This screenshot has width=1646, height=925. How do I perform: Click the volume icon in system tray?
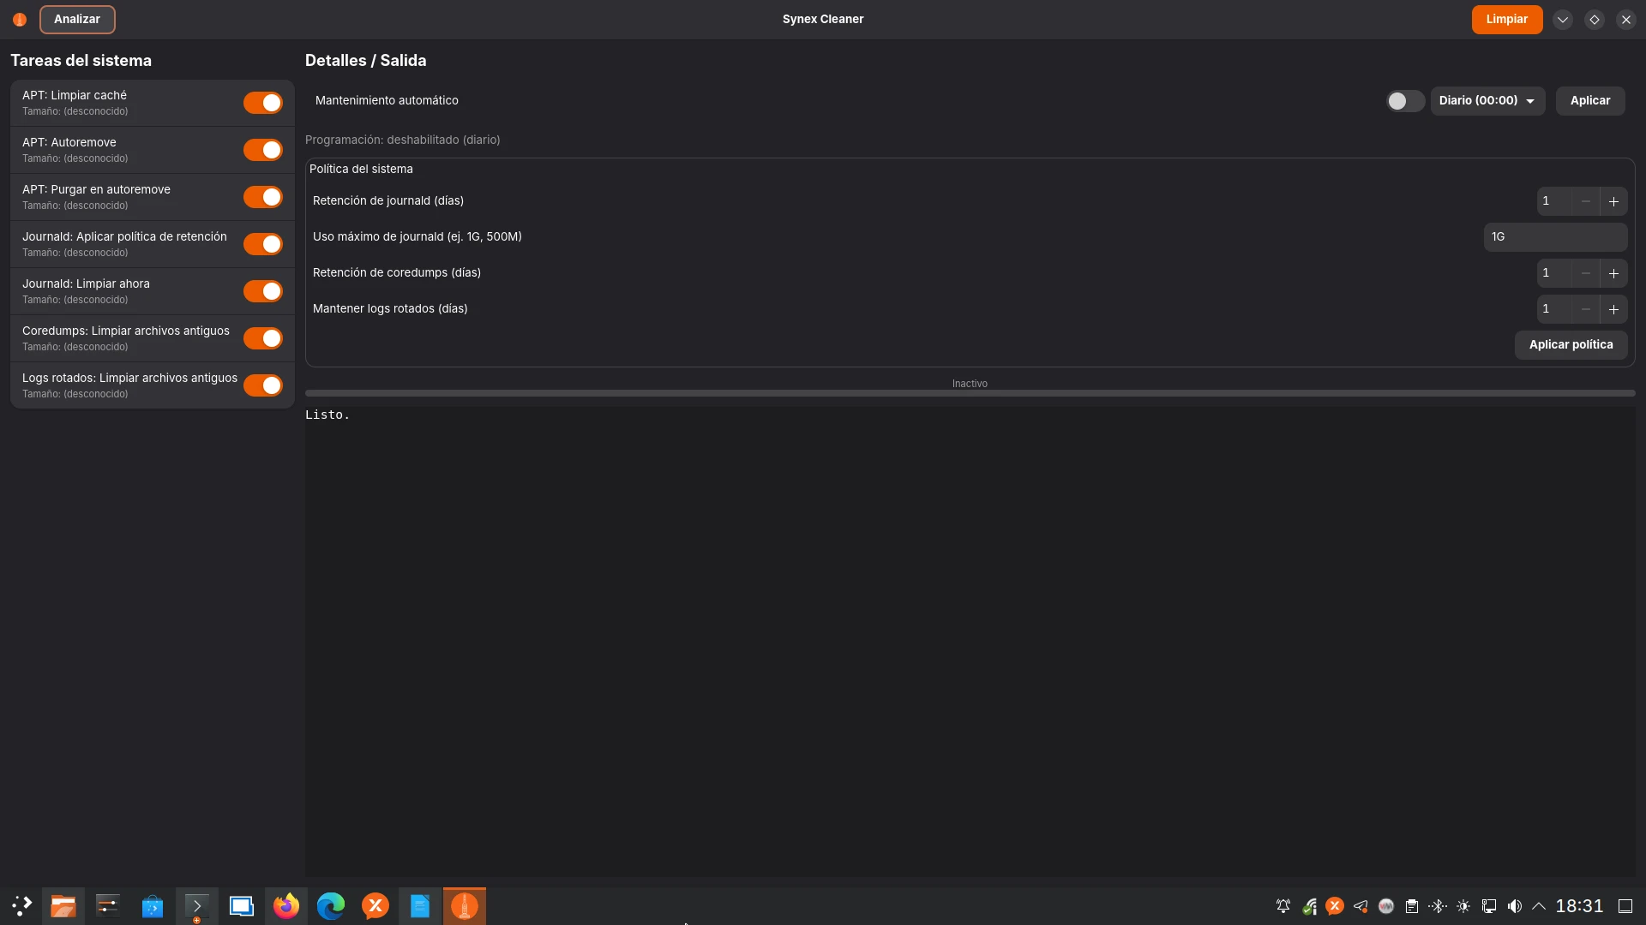(x=1515, y=906)
